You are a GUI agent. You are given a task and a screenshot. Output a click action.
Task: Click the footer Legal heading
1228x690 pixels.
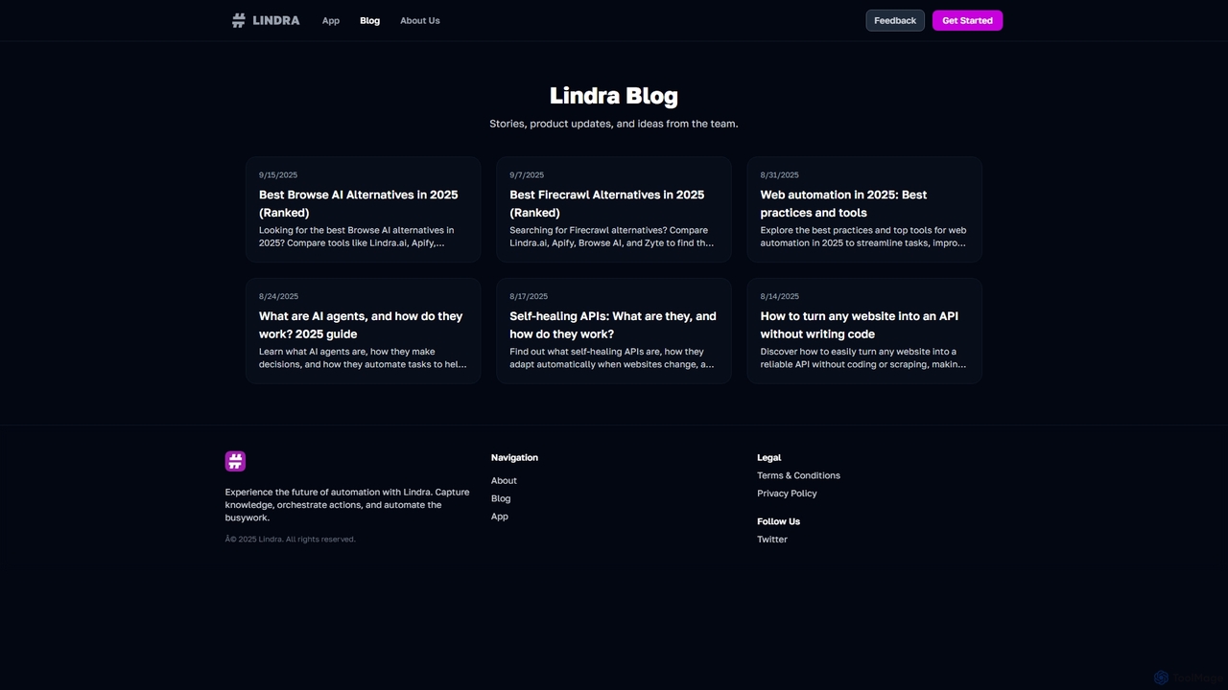(769, 458)
